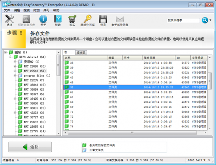Click the 保存 floppy disk icon
The width and height of the screenshot is (216, 165).
pos(103,19)
